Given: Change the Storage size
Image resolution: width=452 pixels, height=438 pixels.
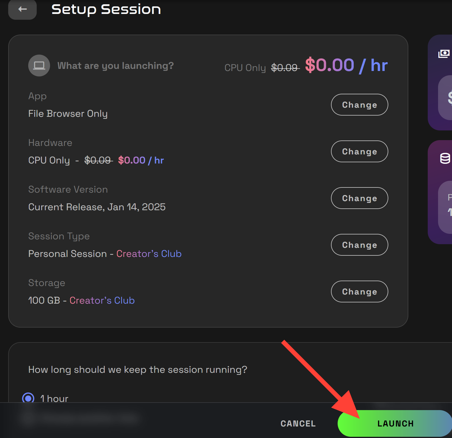Looking at the screenshot, I should click(x=359, y=291).
